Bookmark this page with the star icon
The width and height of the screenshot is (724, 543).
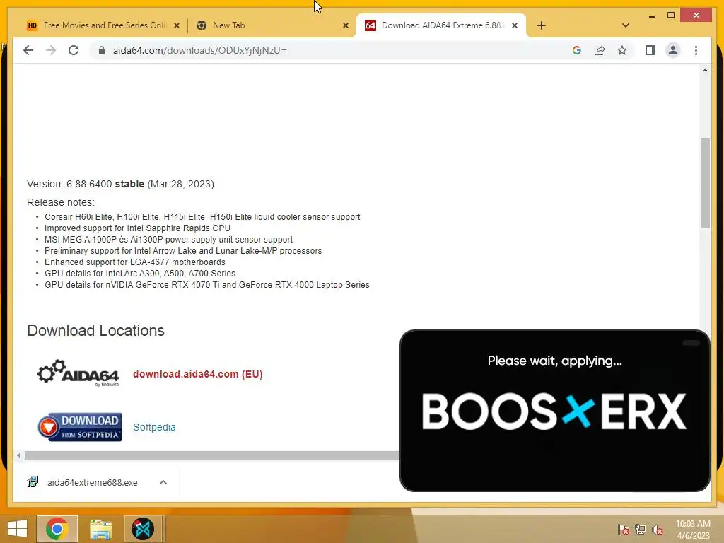622,50
